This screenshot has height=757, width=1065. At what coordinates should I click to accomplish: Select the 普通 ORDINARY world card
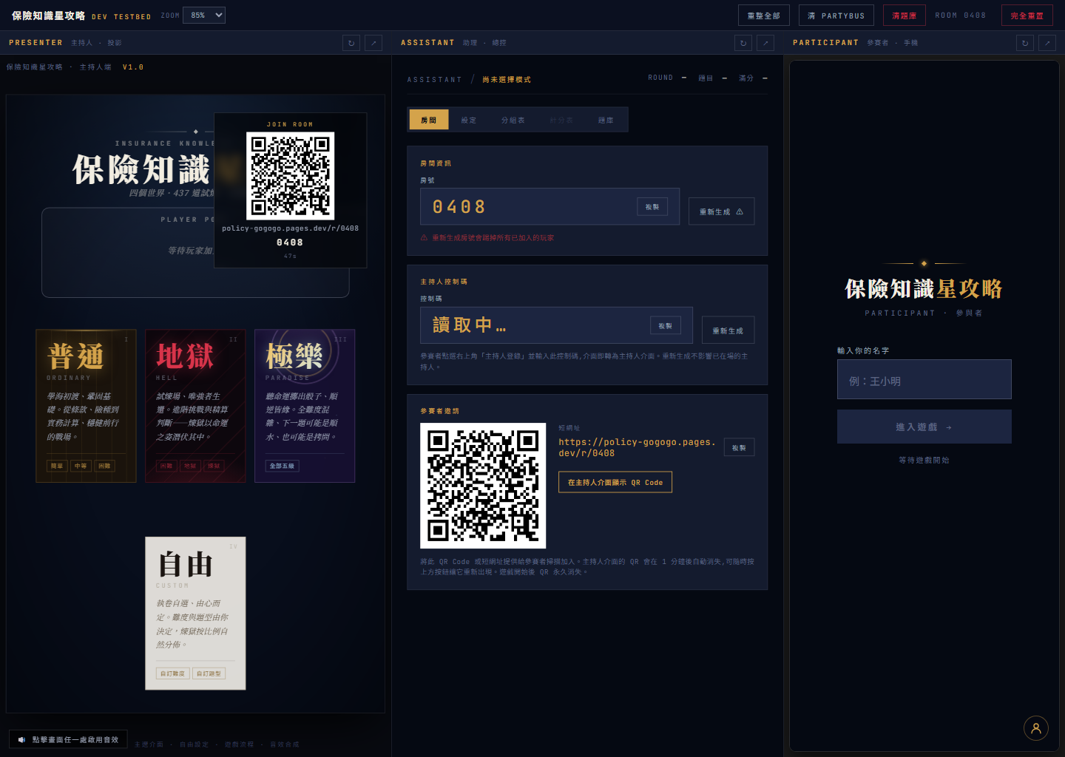coord(86,406)
